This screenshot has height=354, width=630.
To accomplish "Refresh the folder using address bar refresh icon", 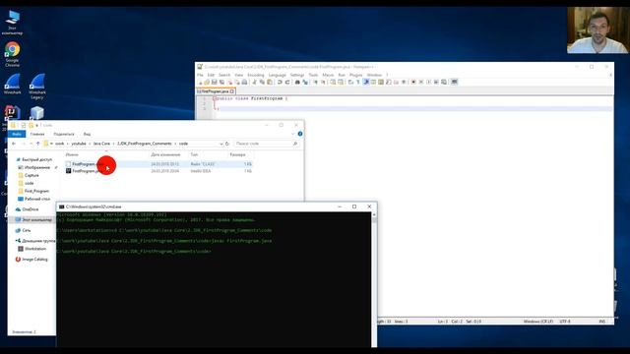I will [x=227, y=144].
